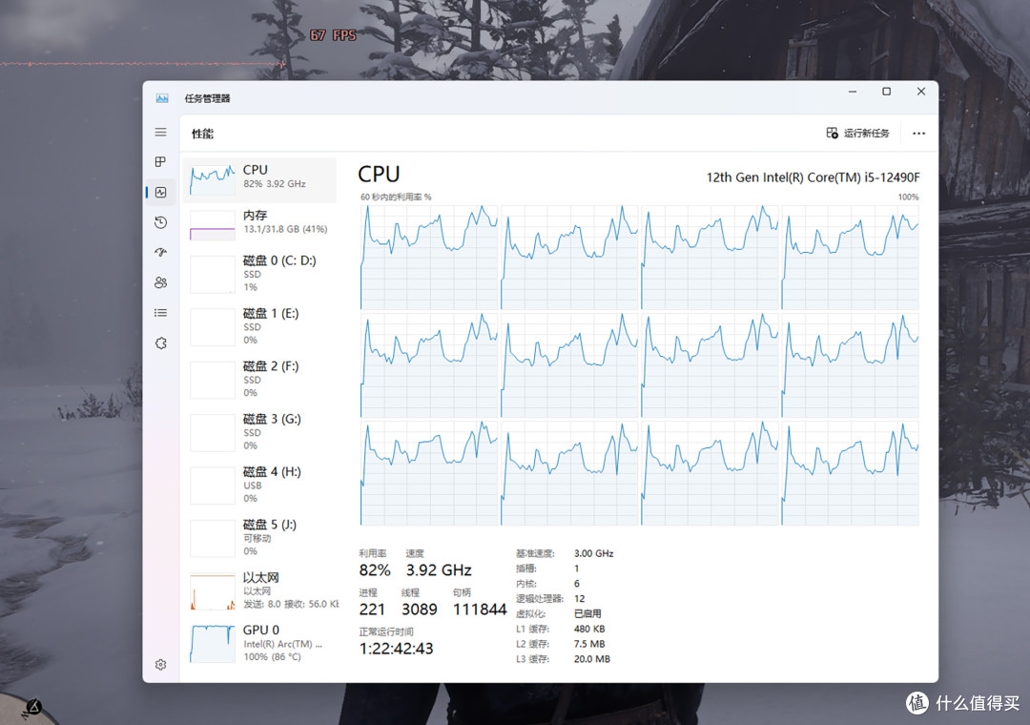Viewport: 1030px width, 725px height.
Task: Click the Ethernet mini graph thumbnail
Action: coord(212,591)
